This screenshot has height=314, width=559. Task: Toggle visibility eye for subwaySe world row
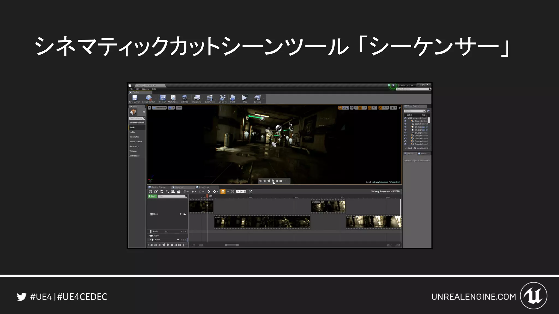click(405, 118)
